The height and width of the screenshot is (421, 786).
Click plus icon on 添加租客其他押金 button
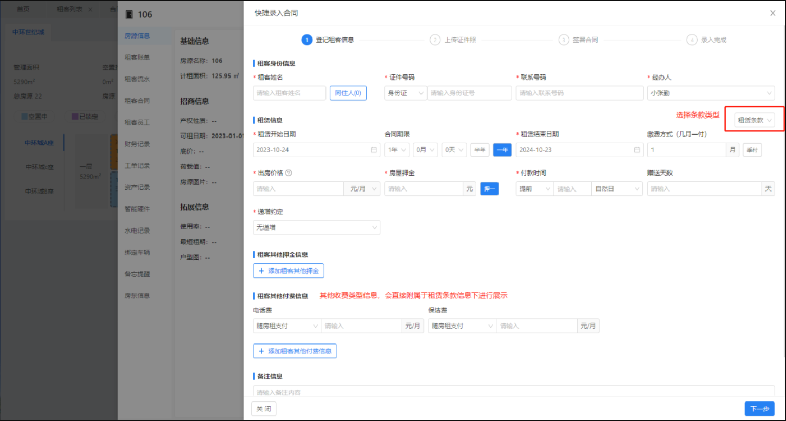click(x=261, y=271)
